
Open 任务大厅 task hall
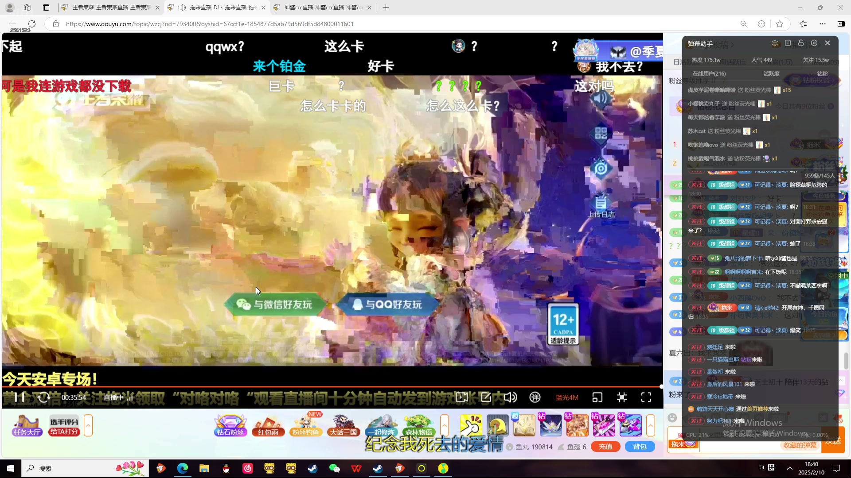coord(27,425)
